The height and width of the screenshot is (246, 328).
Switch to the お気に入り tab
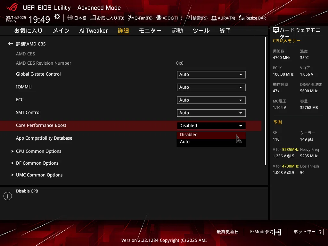click(28, 31)
